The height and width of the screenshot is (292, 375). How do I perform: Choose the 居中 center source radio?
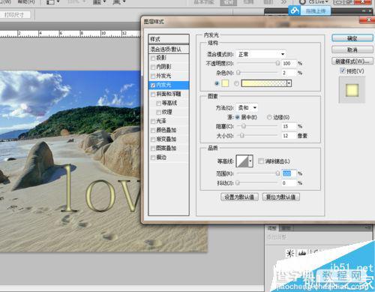point(238,117)
